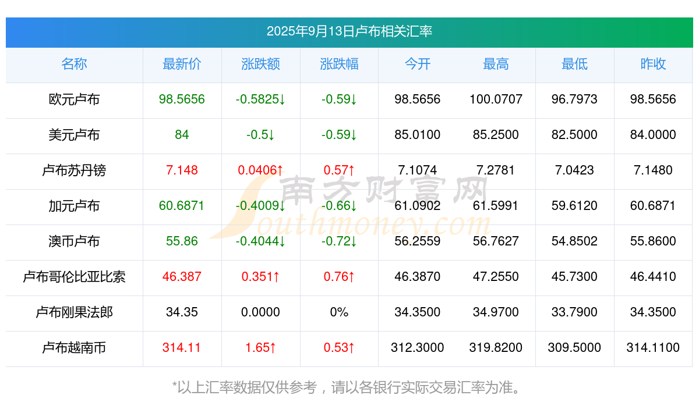Click lowest price 45.7300
Image resolution: width=699 pixels, height=406 pixels.
coord(574,277)
